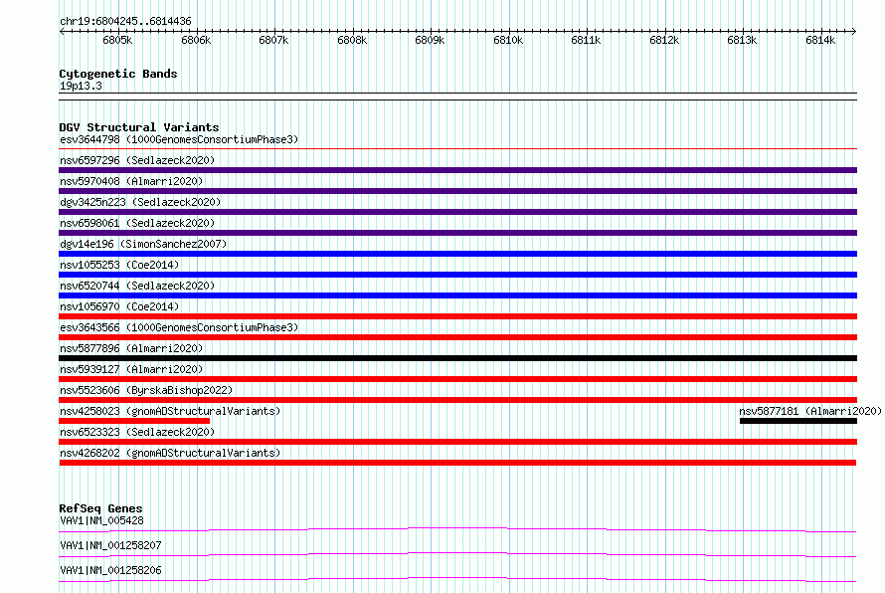Image resolution: width=885 pixels, height=593 pixels.
Task: Click the right arrowhead of the coordinate ruler
Action: pyautogui.click(x=854, y=31)
